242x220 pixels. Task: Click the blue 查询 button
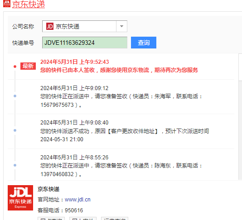point(144,43)
